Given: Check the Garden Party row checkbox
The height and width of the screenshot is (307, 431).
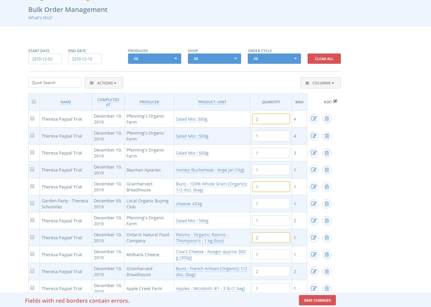Looking at the screenshot, I should 32,204.
